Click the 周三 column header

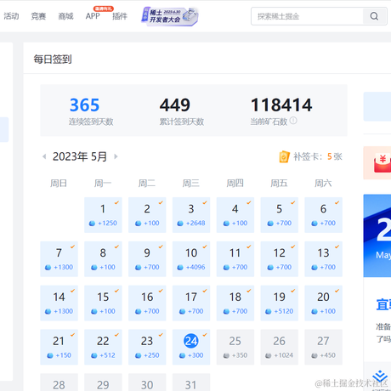[191, 184]
